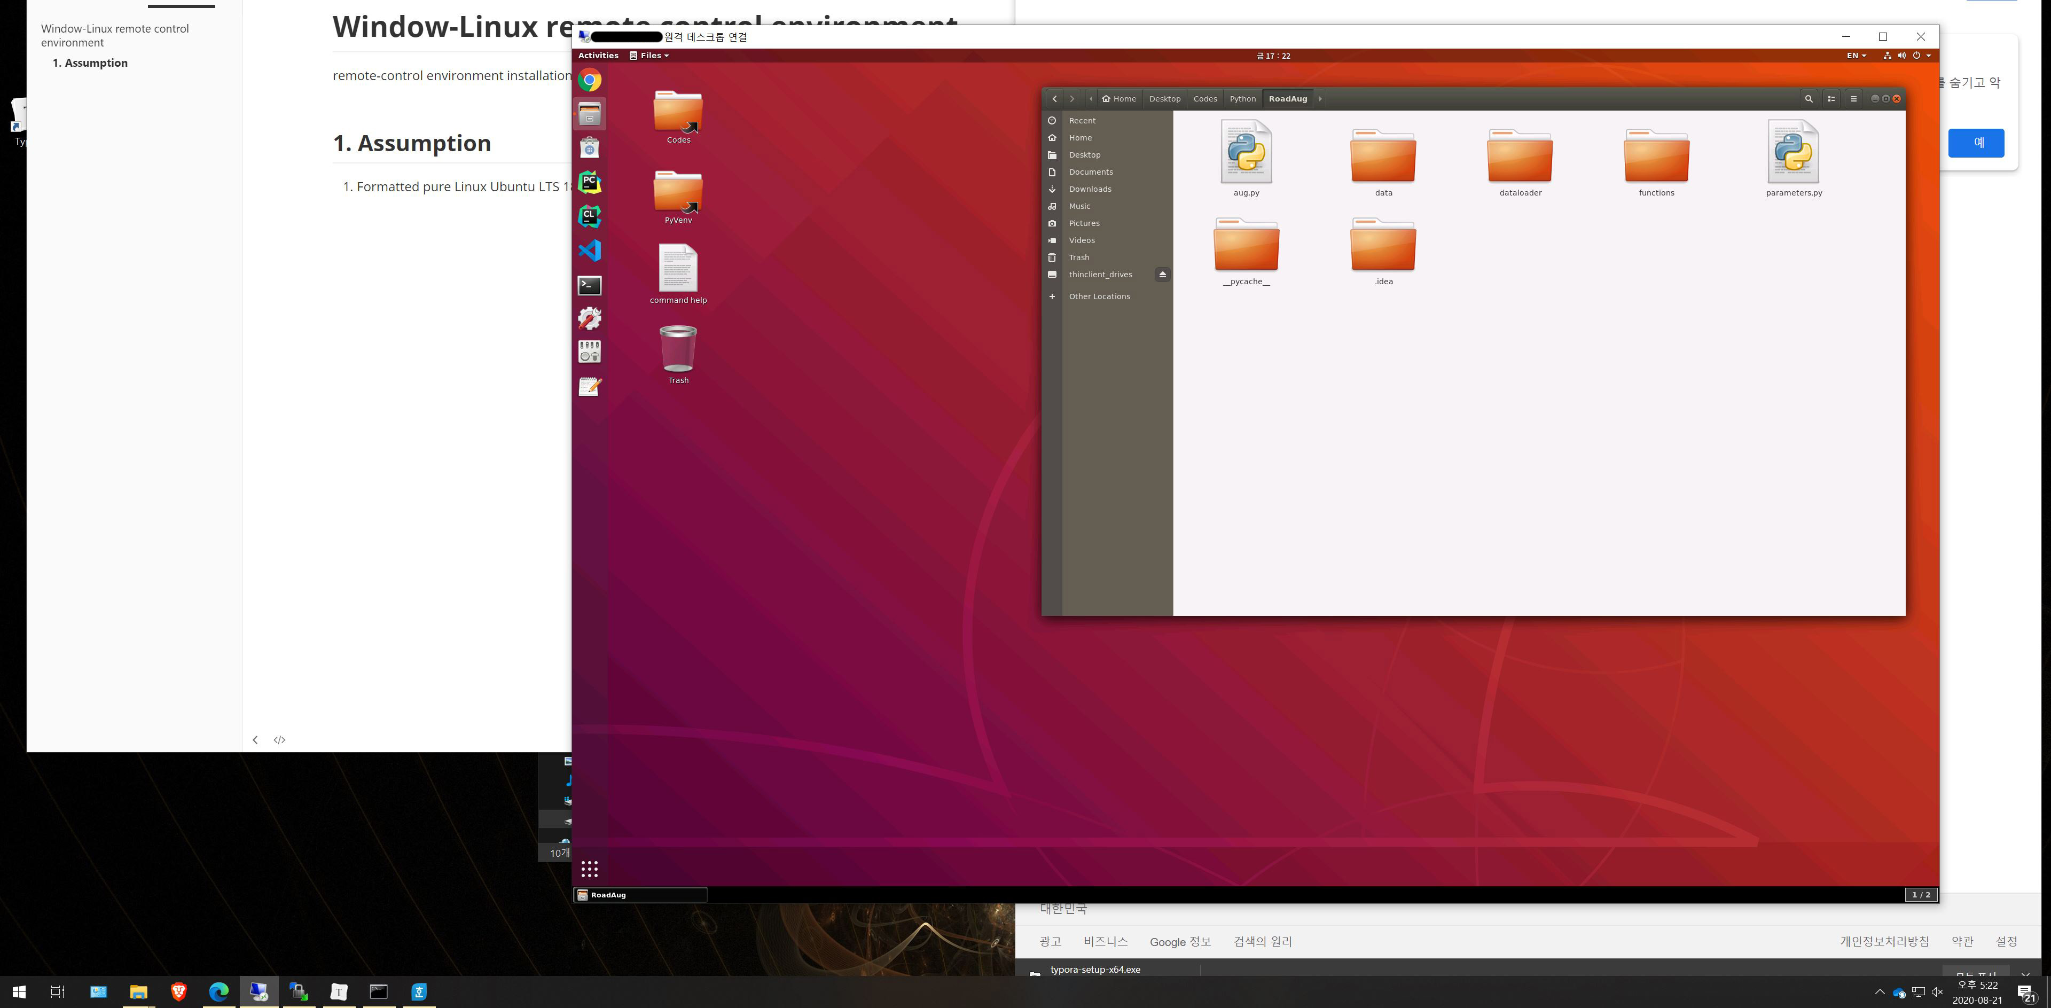2051x1008 pixels.
Task: Select Python in the path bar
Action: pyautogui.click(x=1242, y=99)
